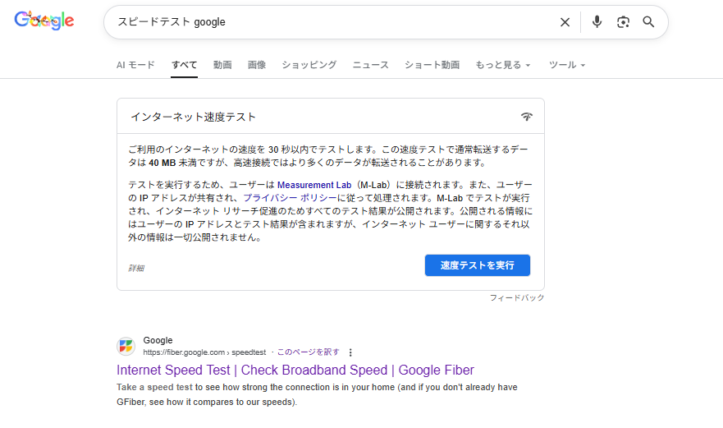723x428 pixels.
Task: Click the Wi-Fi icon in speed test card
Action: [527, 117]
